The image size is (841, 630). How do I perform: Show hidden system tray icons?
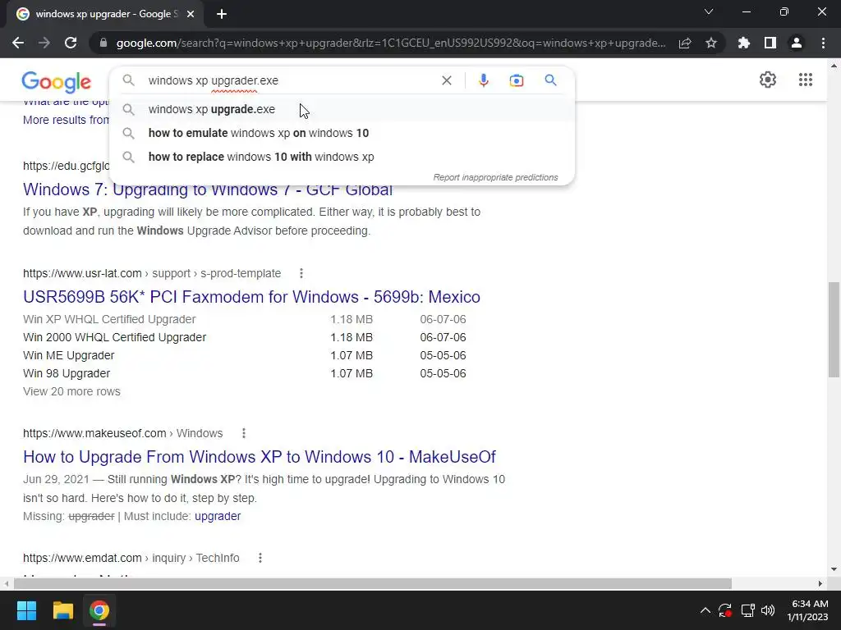point(705,610)
